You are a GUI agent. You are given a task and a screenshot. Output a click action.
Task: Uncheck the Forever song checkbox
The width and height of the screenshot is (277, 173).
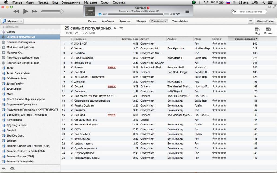(72, 67)
